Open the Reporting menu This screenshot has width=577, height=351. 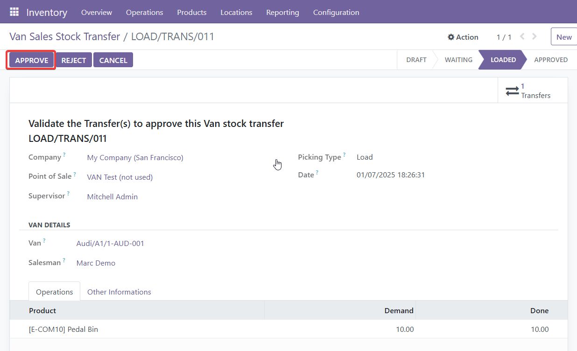282,12
